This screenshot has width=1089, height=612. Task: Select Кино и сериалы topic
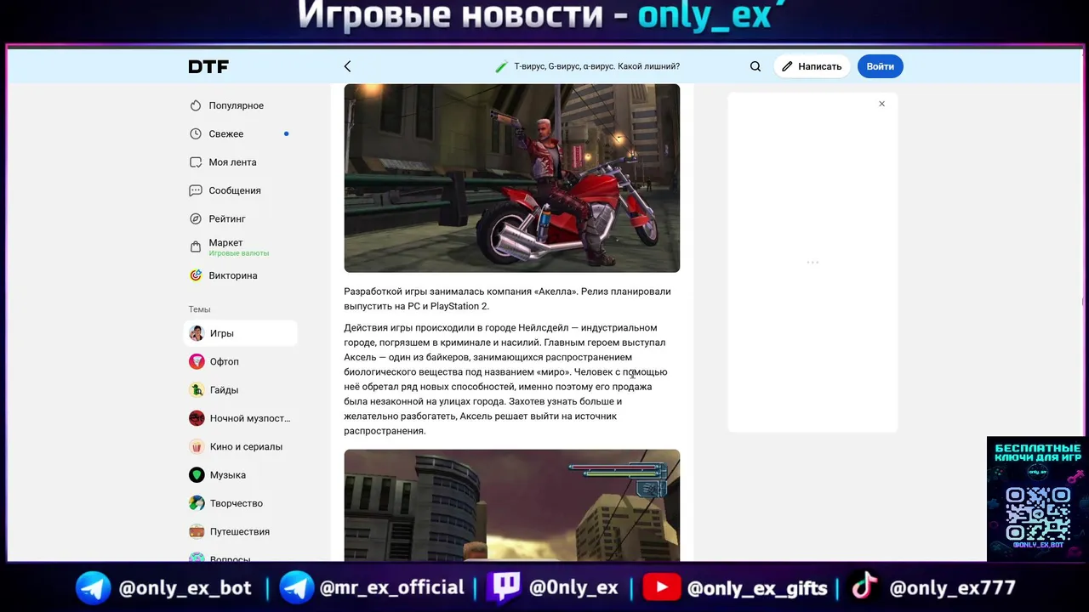pos(246,446)
